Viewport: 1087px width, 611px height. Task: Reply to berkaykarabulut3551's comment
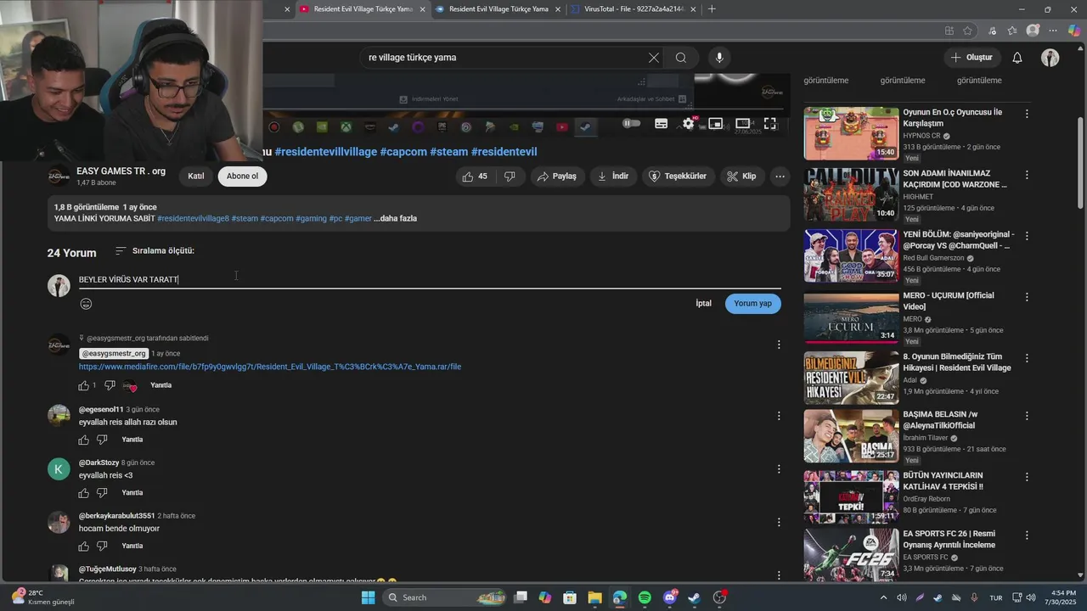[x=132, y=546]
